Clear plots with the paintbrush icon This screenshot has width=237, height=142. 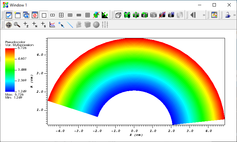pos(214,15)
